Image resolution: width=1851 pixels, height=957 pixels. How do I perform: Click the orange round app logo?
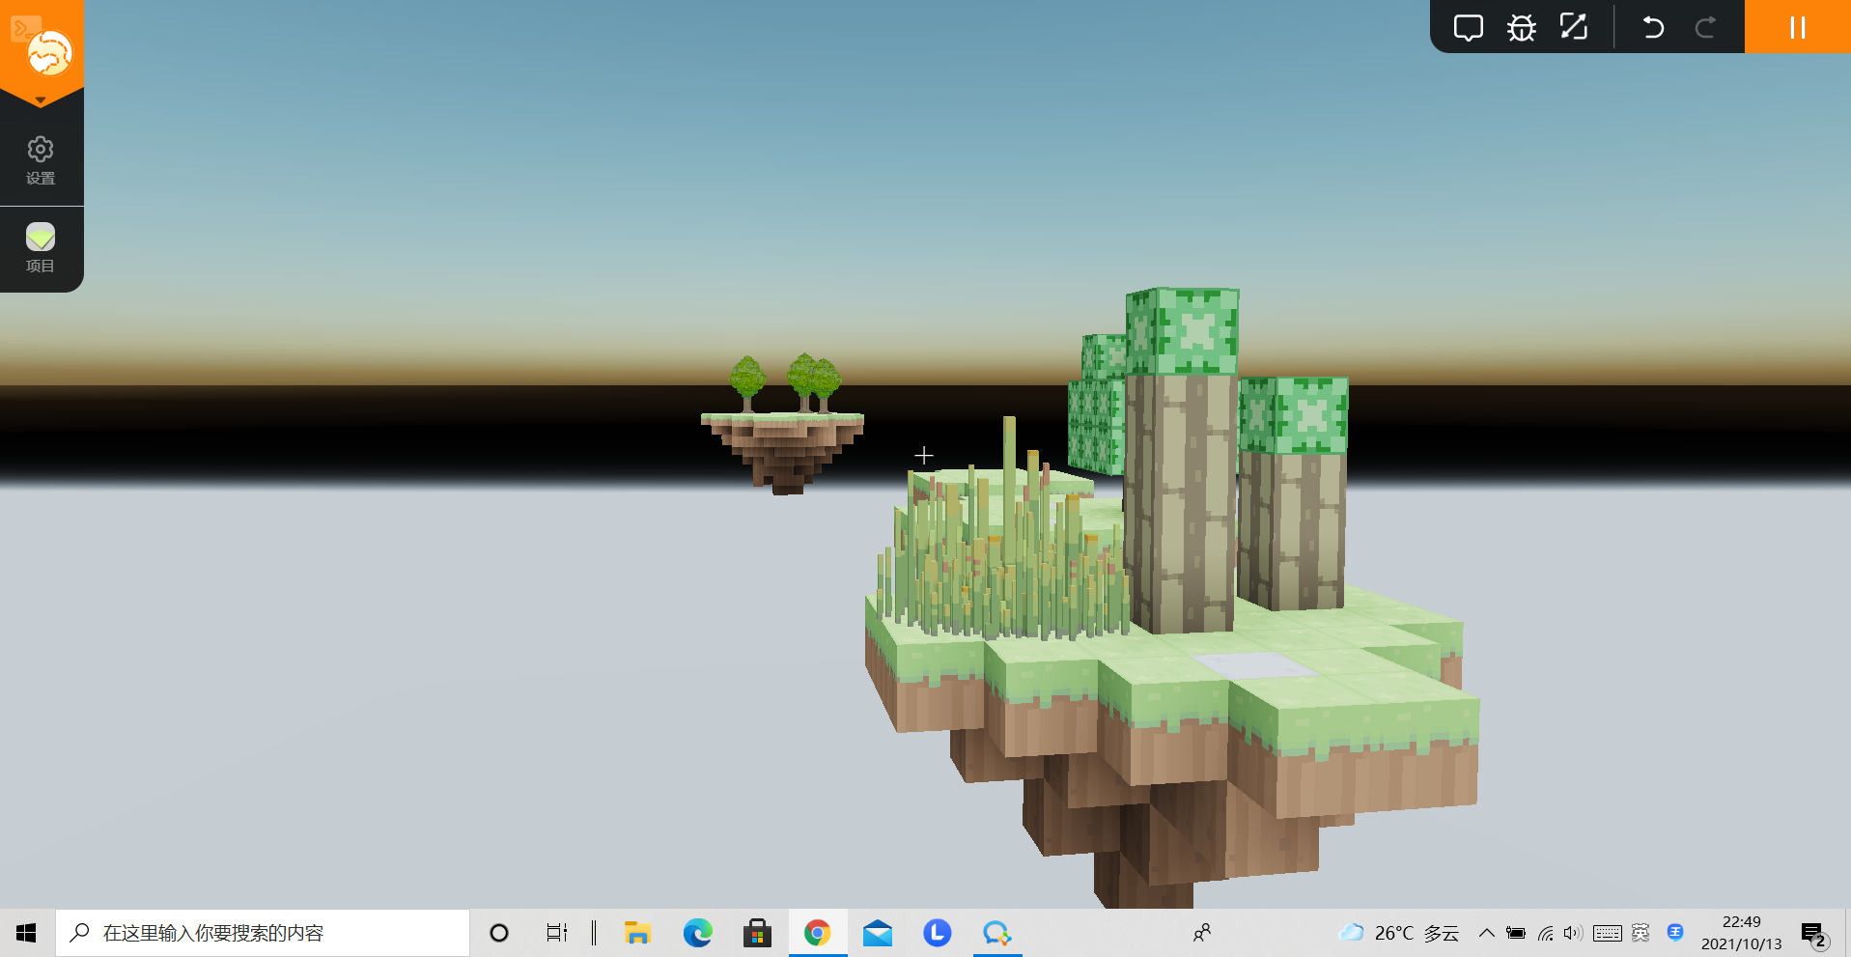click(49, 52)
